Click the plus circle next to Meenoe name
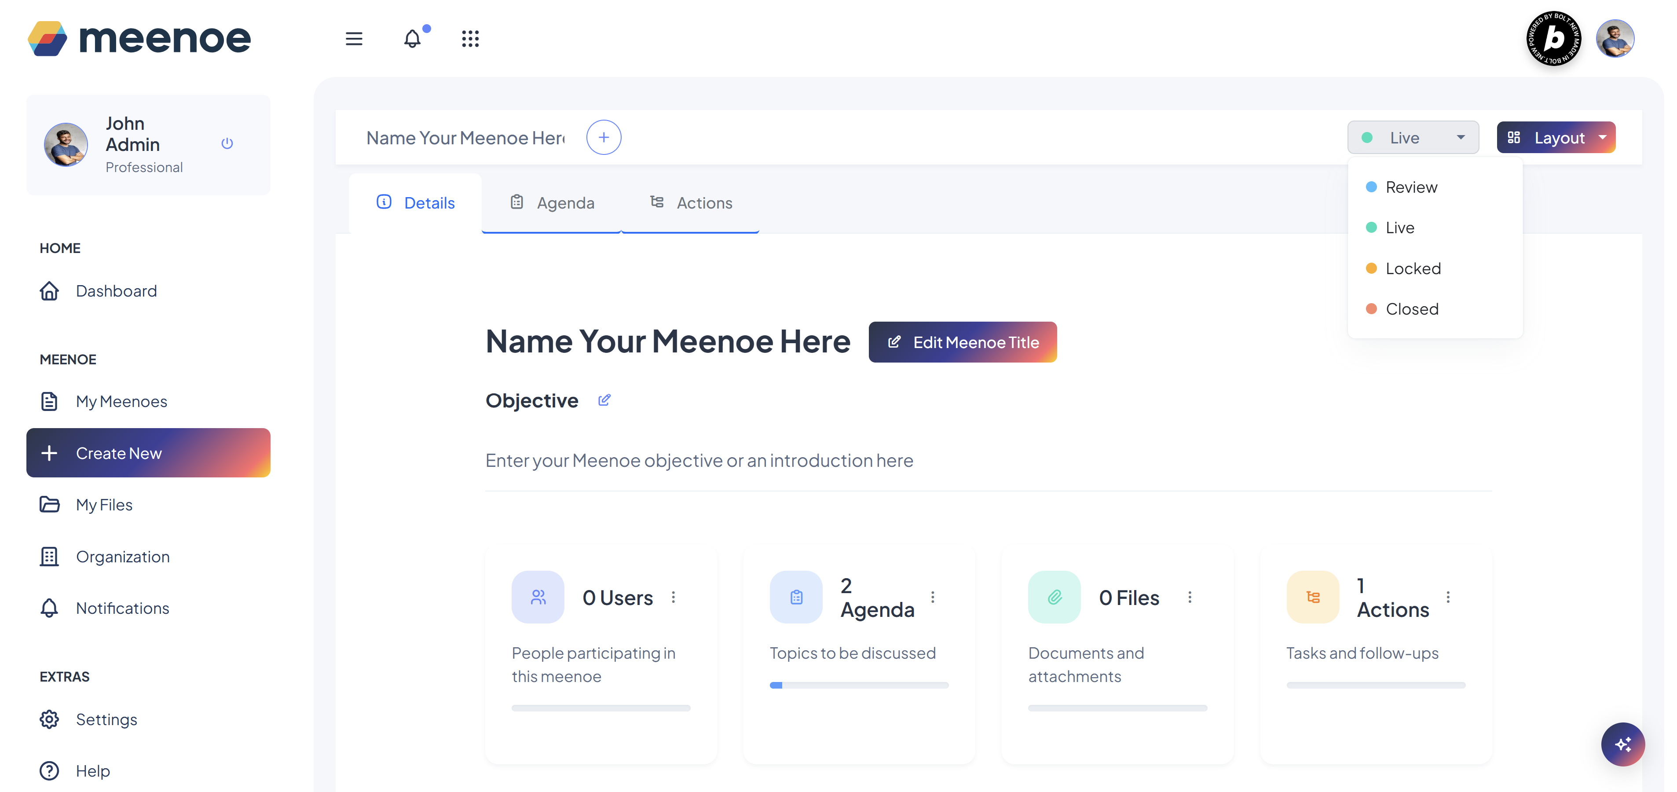This screenshot has width=1677, height=792. [x=604, y=137]
